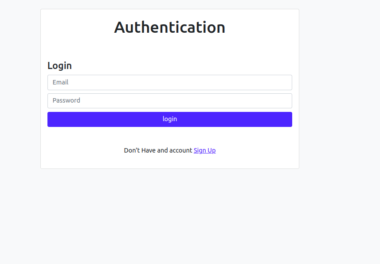This screenshot has height=264, width=380.
Task: Click the underlined Sign Up text
Action: [204, 150]
